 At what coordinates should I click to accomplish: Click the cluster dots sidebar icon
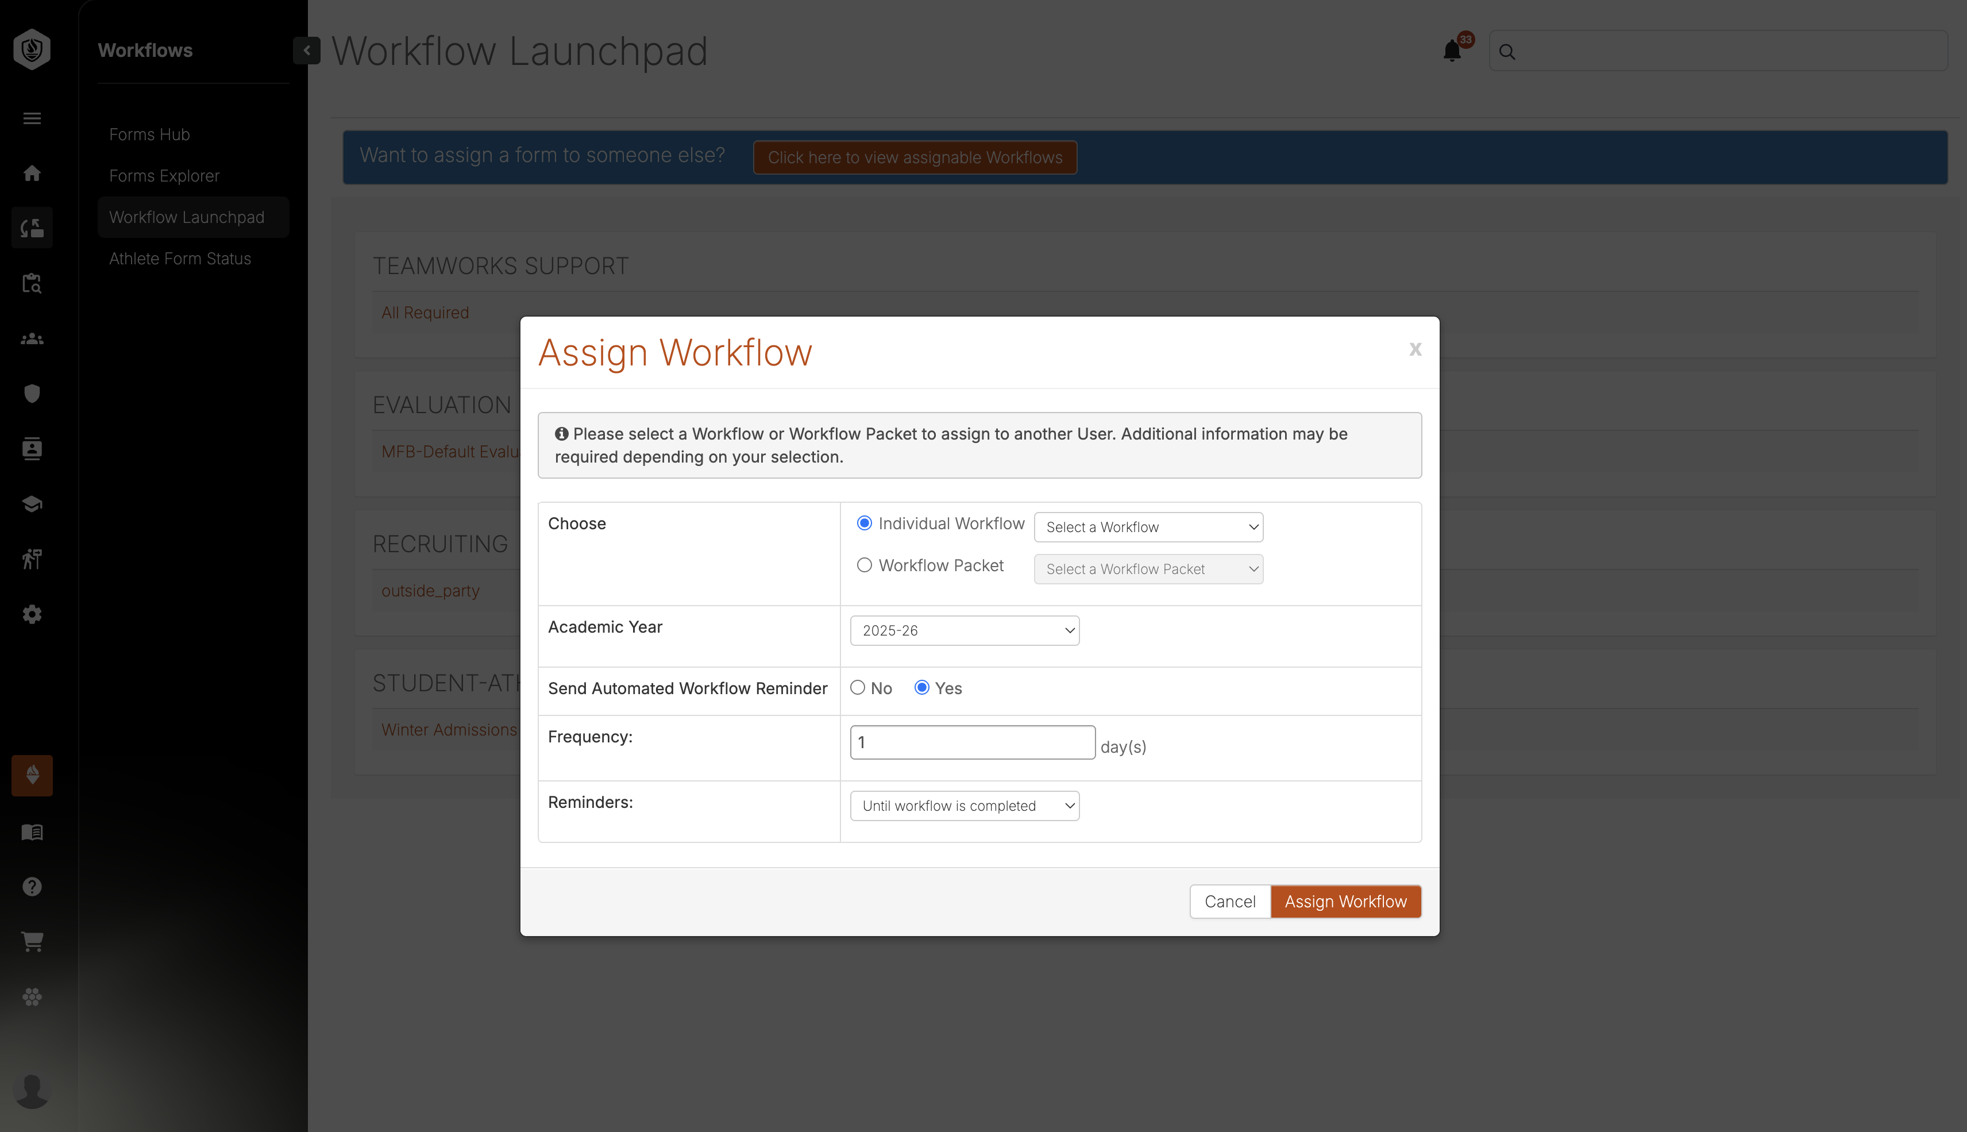click(32, 997)
